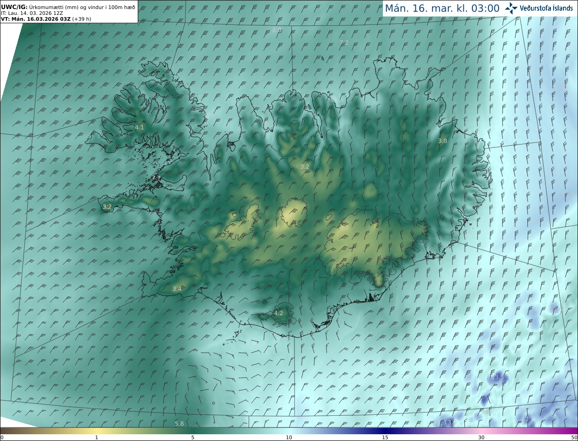578x441 pixels.
Task: Click the Veðurstofa Íslands logo icon
Action: point(511,8)
